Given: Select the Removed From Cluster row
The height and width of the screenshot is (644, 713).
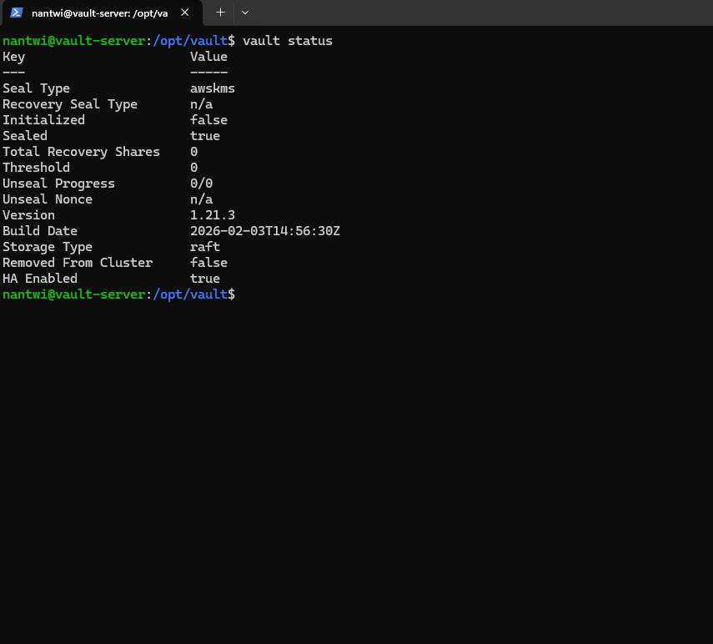Looking at the screenshot, I should [78, 262].
